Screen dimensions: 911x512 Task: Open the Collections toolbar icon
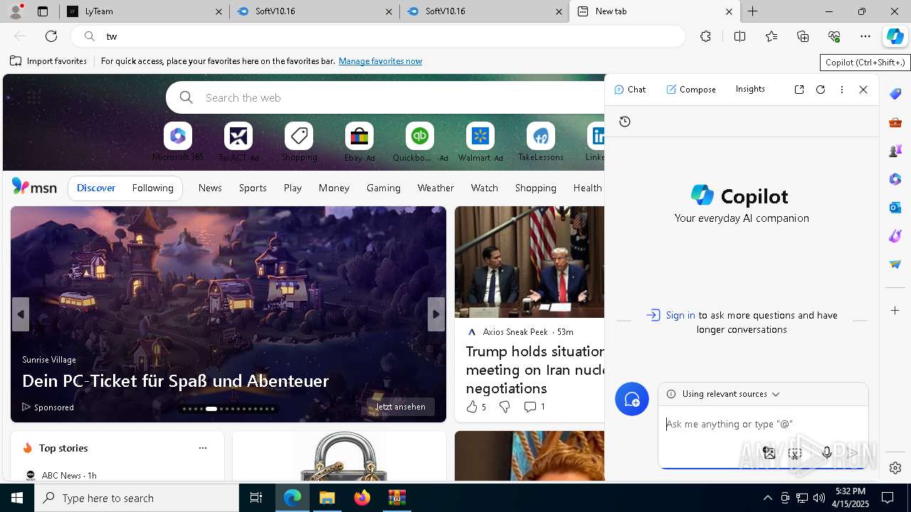click(803, 36)
